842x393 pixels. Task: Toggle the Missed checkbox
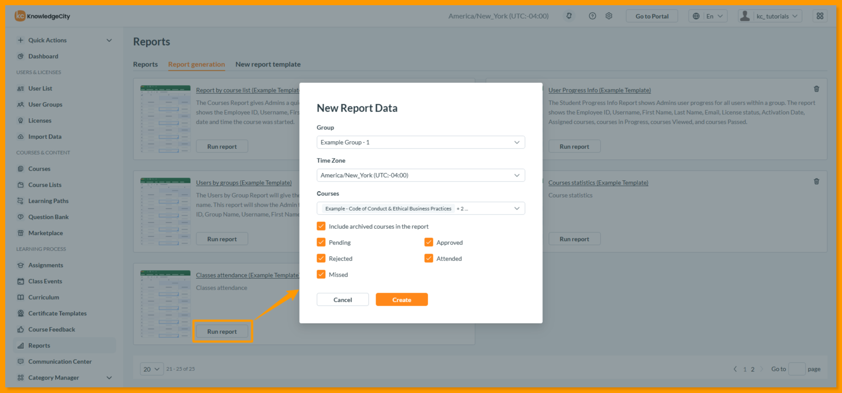point(321,274)
